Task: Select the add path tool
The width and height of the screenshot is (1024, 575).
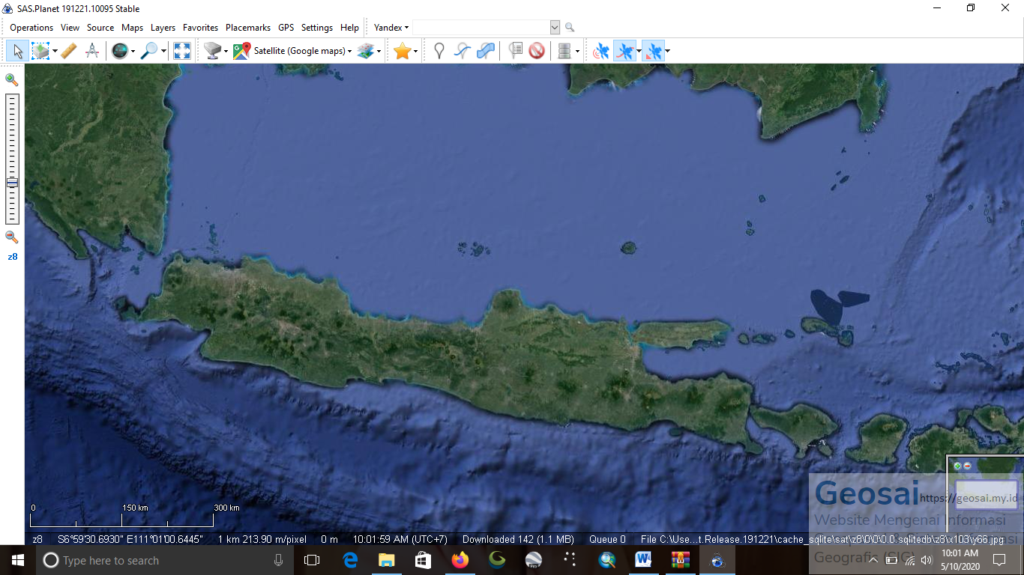Action: (463, 51)
